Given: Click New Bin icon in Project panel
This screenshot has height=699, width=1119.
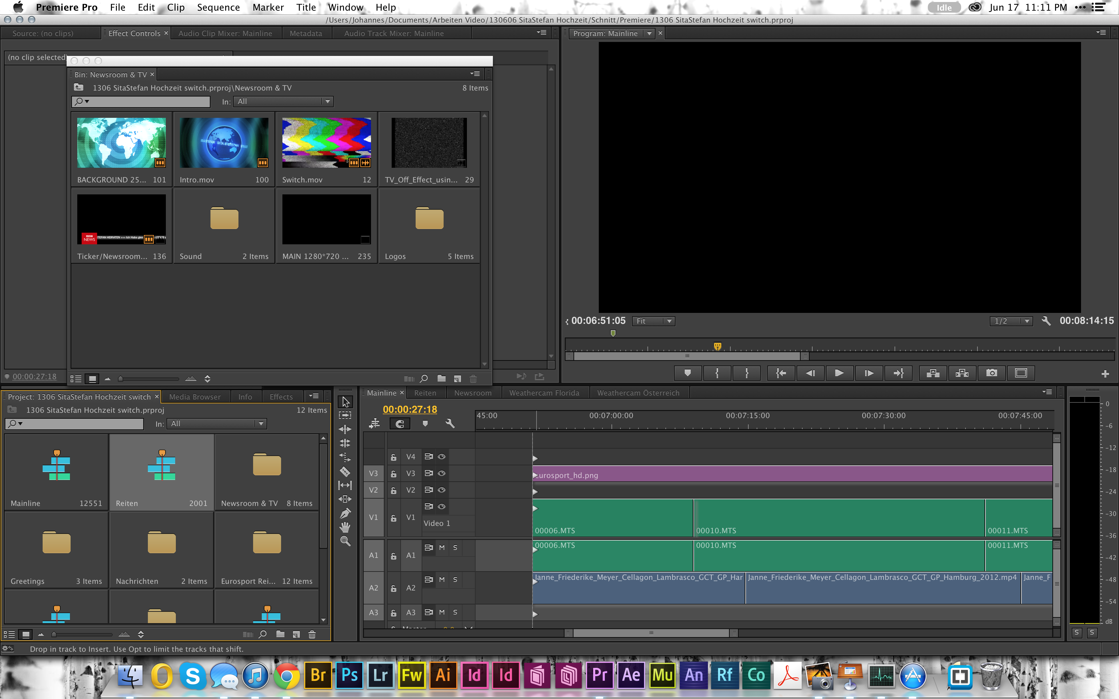Looking at the screenshot, I should pyautogui.click(x=280, y=634).
